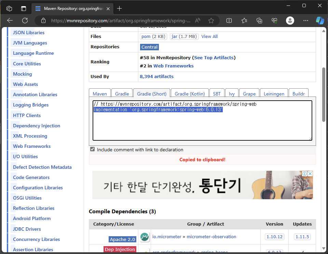Open JSON Libraries sidebar category
This screenshot has height=254, width=328.
[29, 33]
